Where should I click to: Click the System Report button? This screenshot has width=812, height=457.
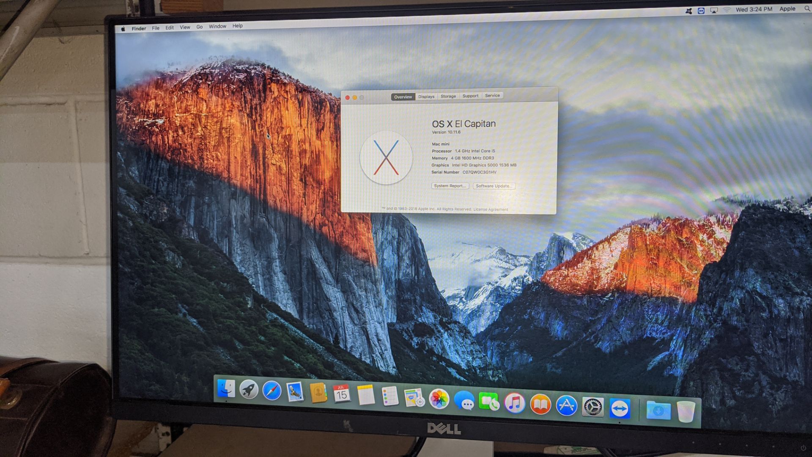point(449,186)
